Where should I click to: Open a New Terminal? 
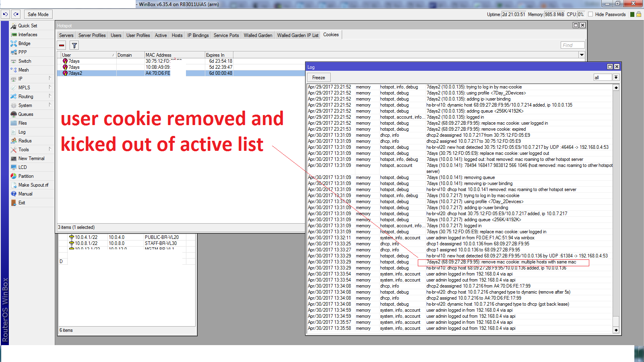pos(30,158)
